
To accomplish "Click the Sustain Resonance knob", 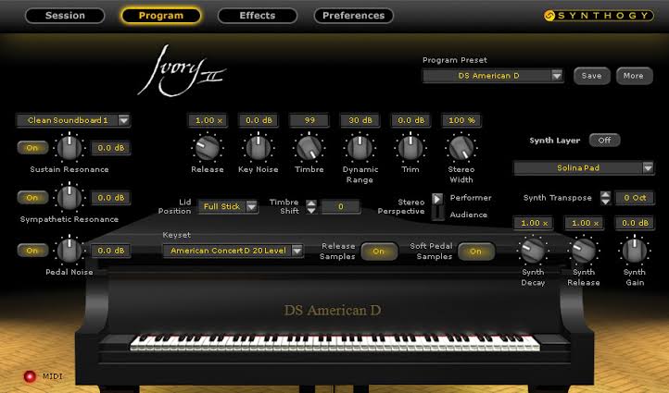I will point(69,148).
